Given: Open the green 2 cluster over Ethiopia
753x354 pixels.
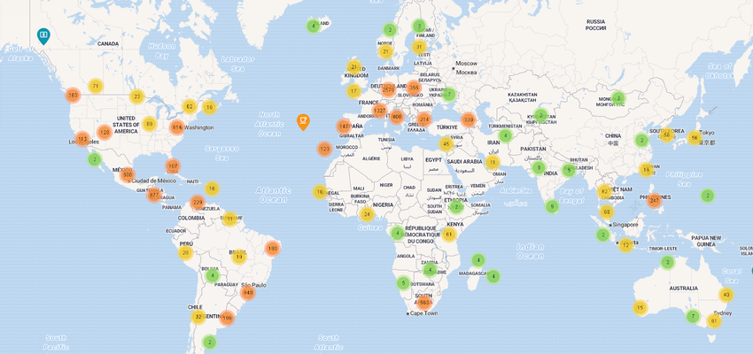Looking at the screenshot, I should pos(455,207).
